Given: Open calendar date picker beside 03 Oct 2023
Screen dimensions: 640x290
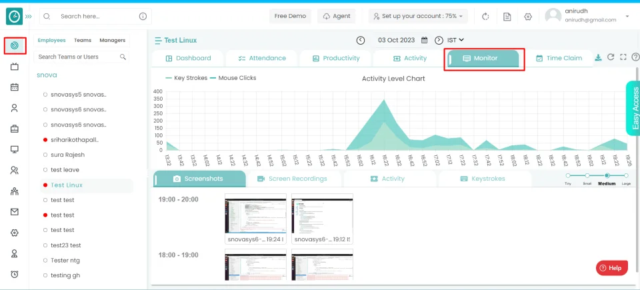Looking at the screenshot, I should pyautogui.click(x=424, y=41).
